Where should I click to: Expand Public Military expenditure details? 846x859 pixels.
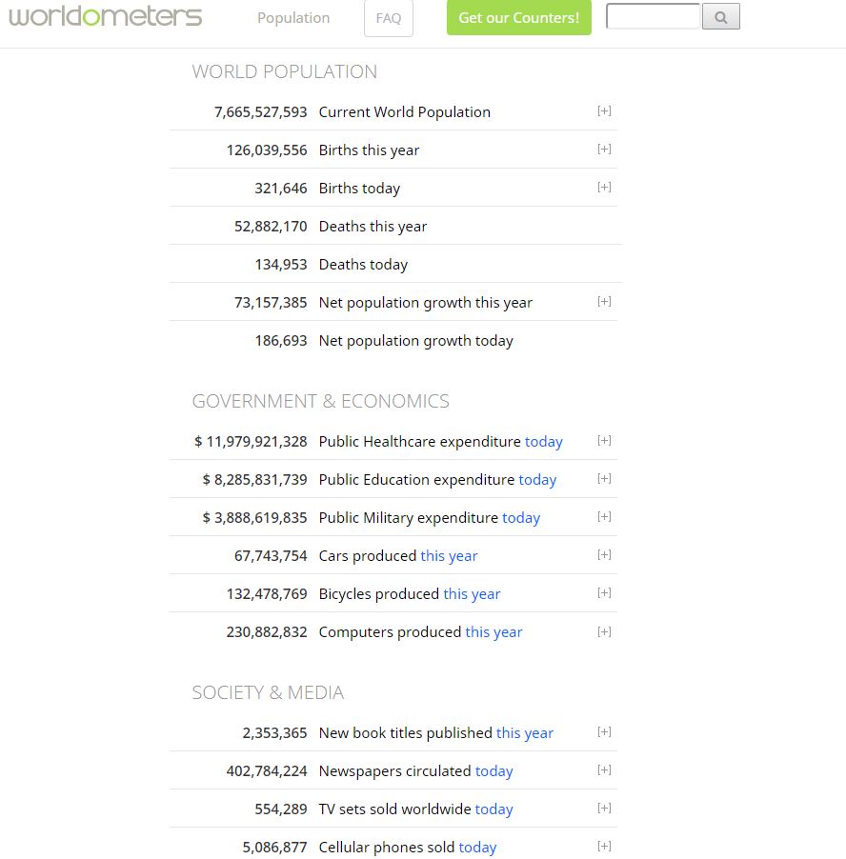coord(604,517)
